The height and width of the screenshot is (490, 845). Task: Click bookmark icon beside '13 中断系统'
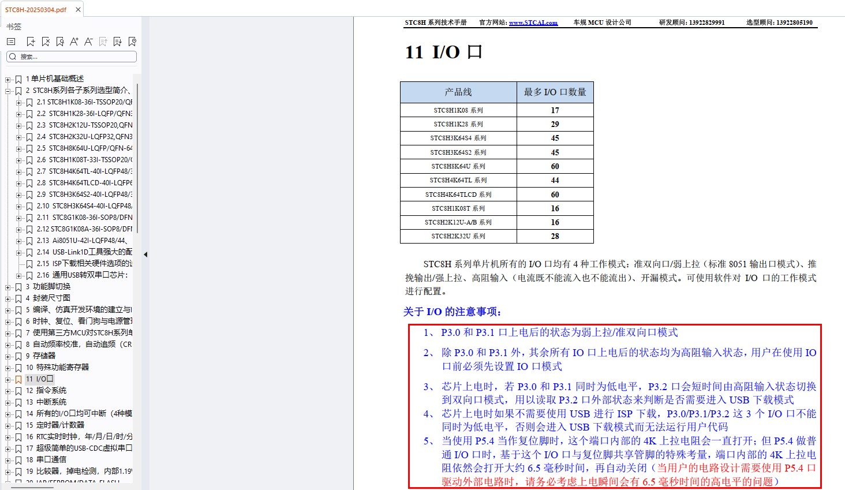[18, 402]
